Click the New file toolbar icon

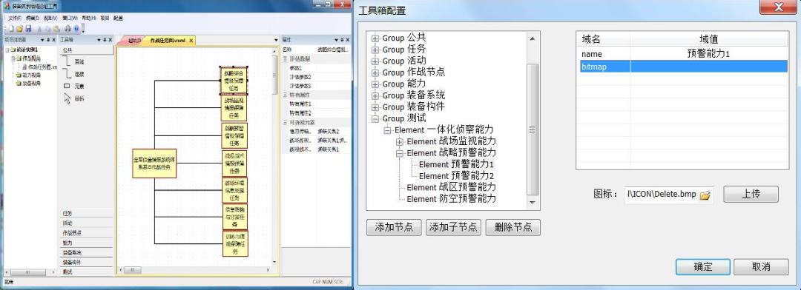10,29
